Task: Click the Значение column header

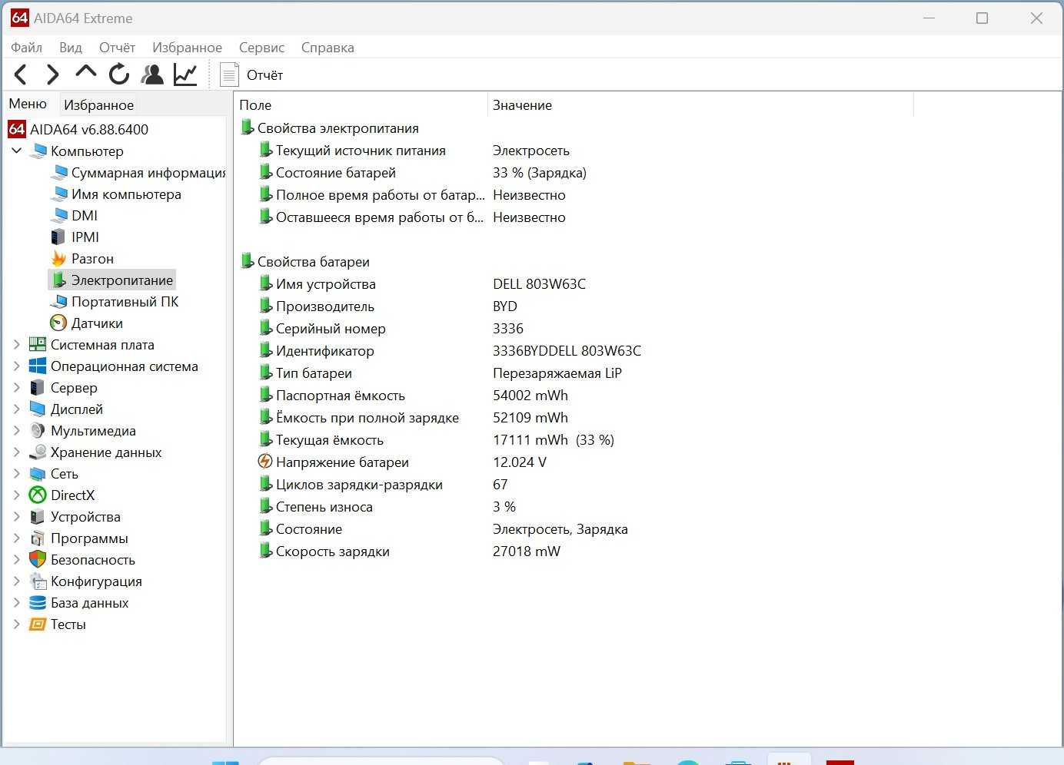Action: [x=700, y=105]
